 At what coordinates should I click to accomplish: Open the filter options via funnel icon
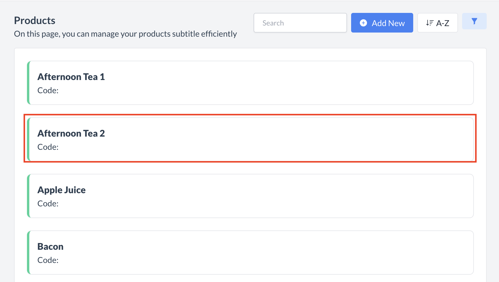pos(474,21)
